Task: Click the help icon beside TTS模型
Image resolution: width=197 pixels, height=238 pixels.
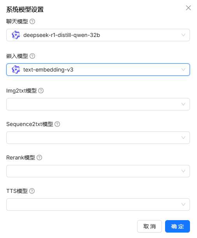Action: coord(32,191)
